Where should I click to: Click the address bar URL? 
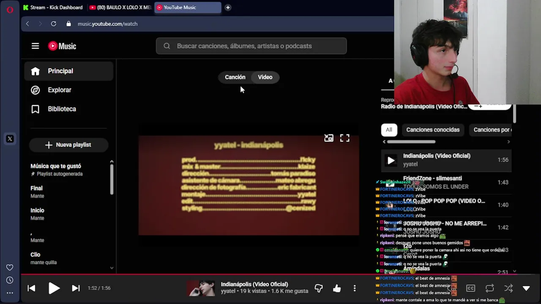(107, 24)
